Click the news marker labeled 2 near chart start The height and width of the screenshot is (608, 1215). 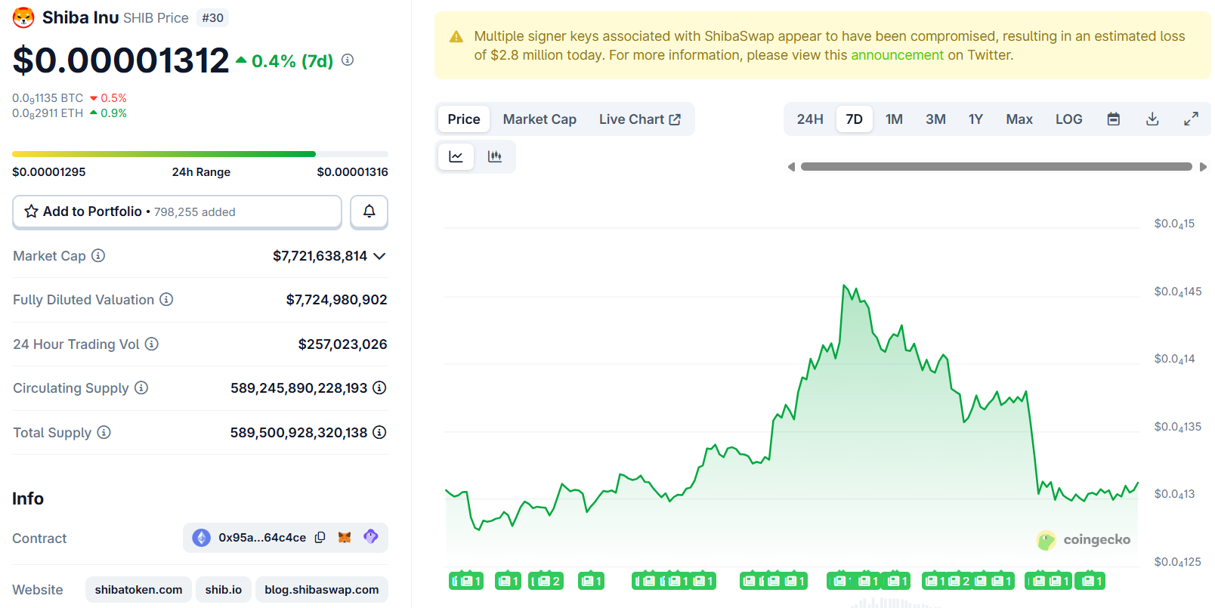tap(546, 581)
